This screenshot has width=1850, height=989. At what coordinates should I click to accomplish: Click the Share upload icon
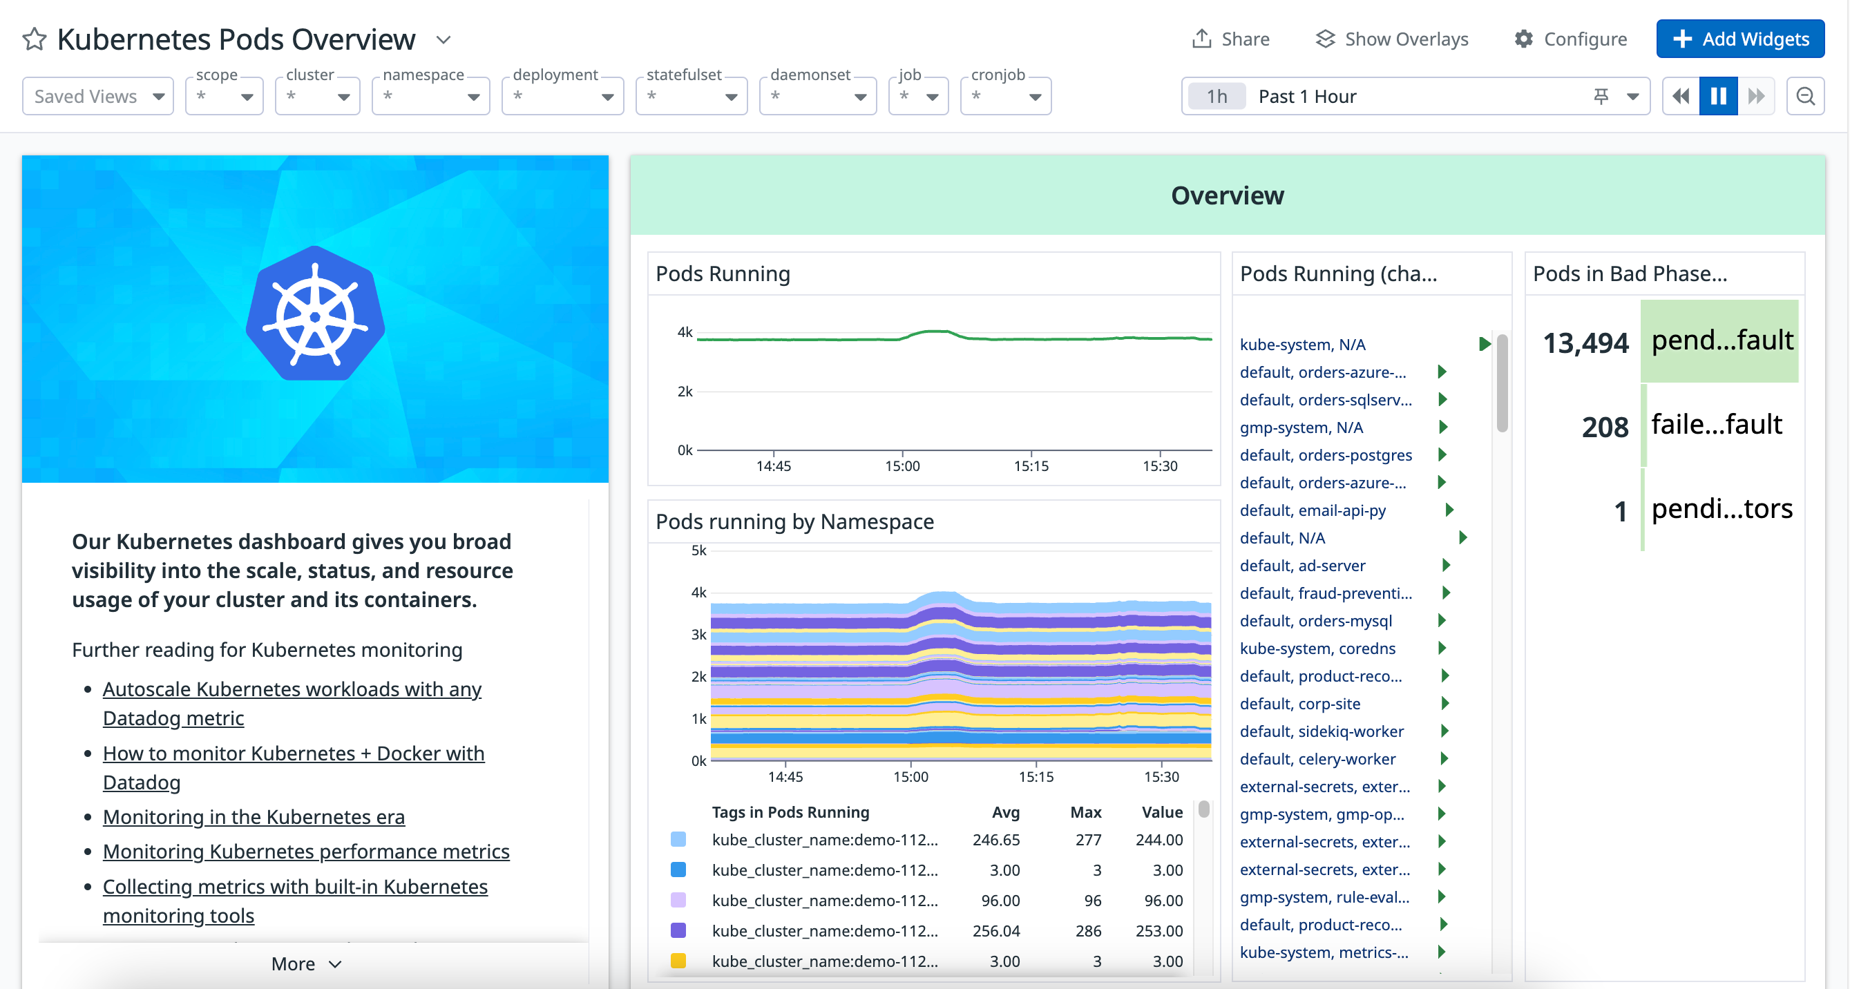[1201, 39]
